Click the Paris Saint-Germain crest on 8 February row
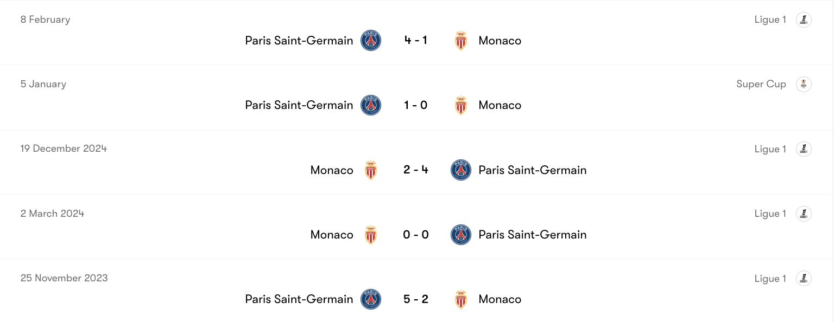The width and height of the screenshot is (834, 322). coord(371,40)
